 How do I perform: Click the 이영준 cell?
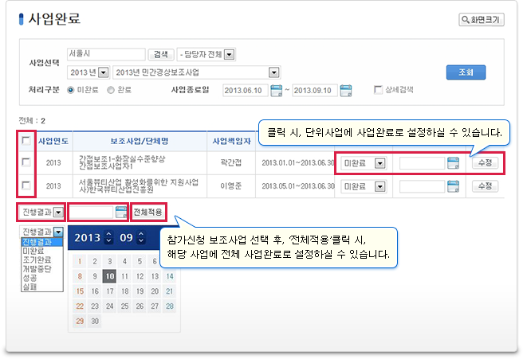tap(231, 185)
